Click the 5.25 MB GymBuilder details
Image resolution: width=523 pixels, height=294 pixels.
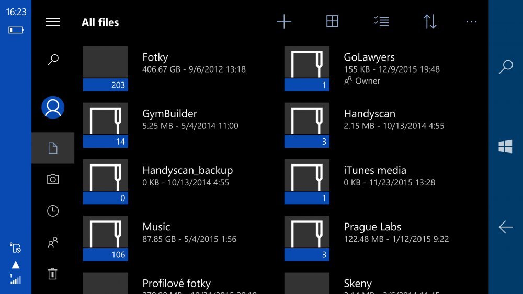pos(190,126)
